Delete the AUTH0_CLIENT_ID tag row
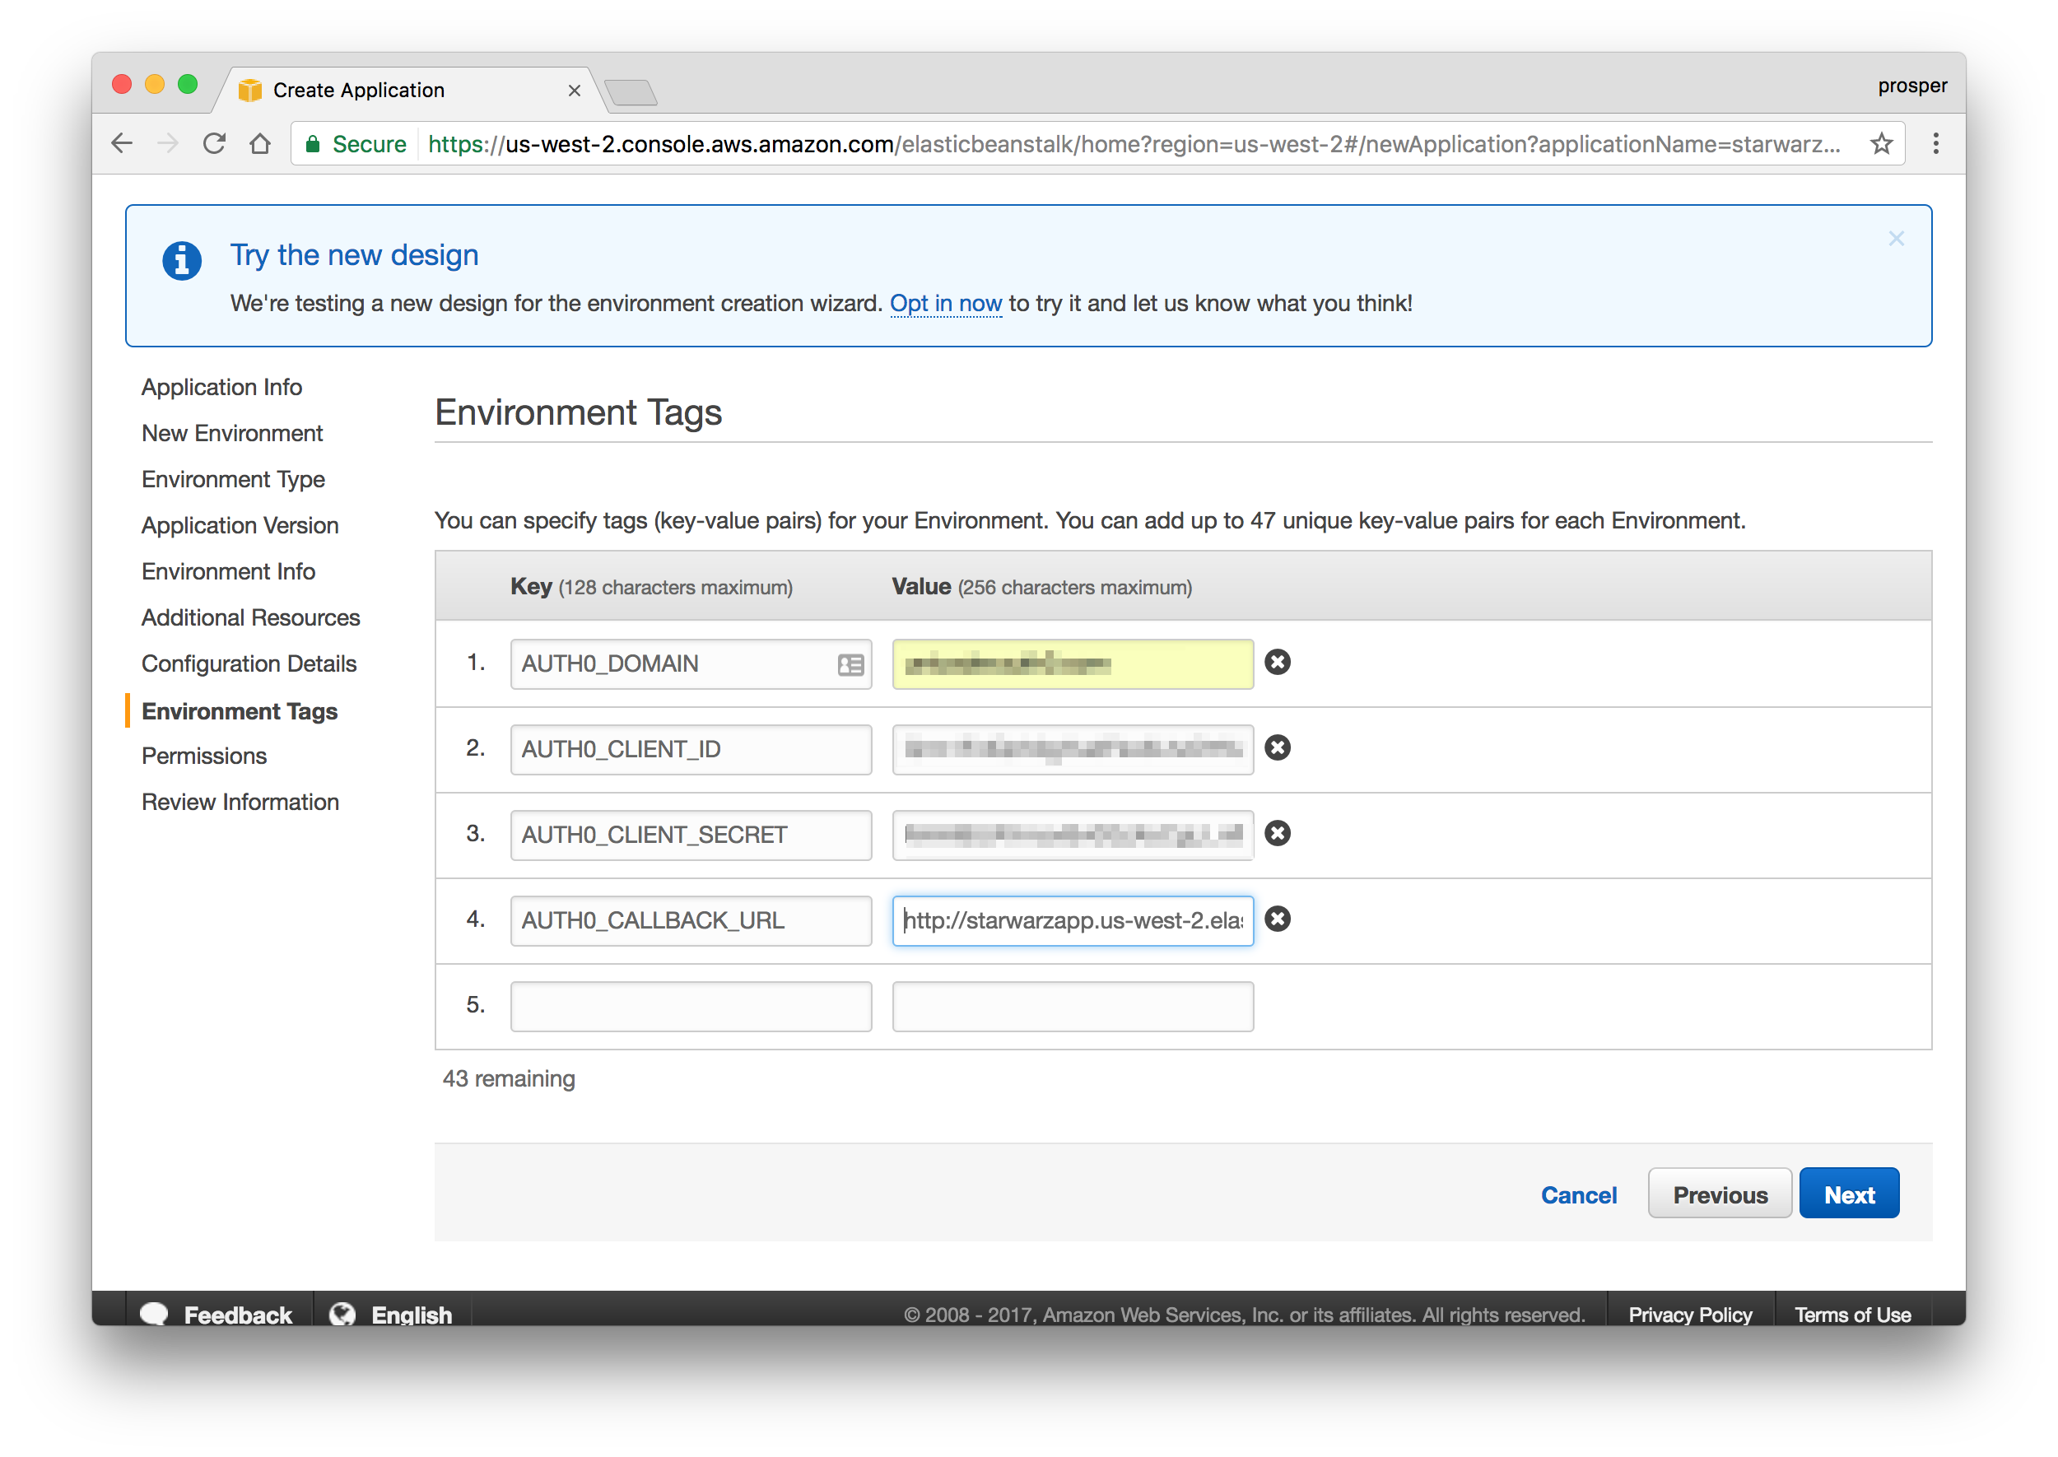This screenshot has height=1457, width=2058. point(1277,747)
